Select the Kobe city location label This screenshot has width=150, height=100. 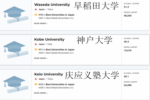coord(50,44)
